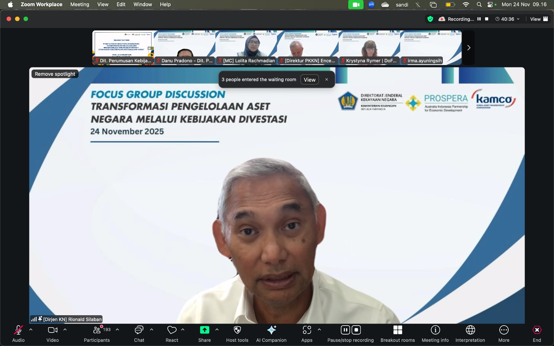Open the Window menu
This screenshot has height=346, width=554.
(143, 4)
